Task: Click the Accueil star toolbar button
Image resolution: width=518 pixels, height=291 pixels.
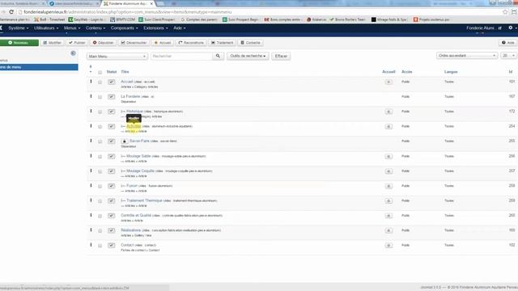Action: pos(163,43)
